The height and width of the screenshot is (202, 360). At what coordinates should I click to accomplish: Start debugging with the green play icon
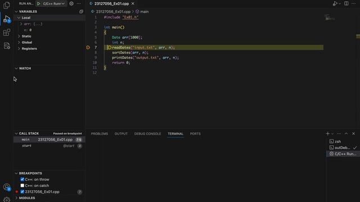pos(39,4)
